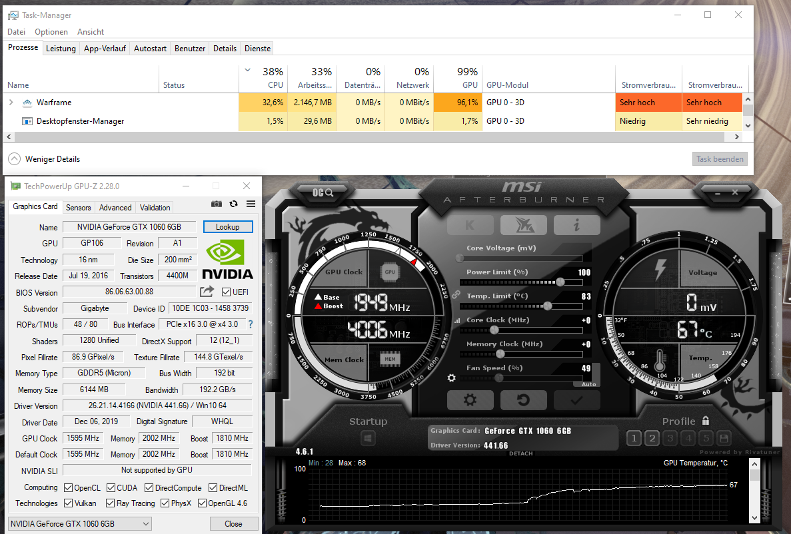The width and height of the screenshot is (791, 534).
Task: Click Desktopfenster-Manager process icon
Action: coord(27,121)
